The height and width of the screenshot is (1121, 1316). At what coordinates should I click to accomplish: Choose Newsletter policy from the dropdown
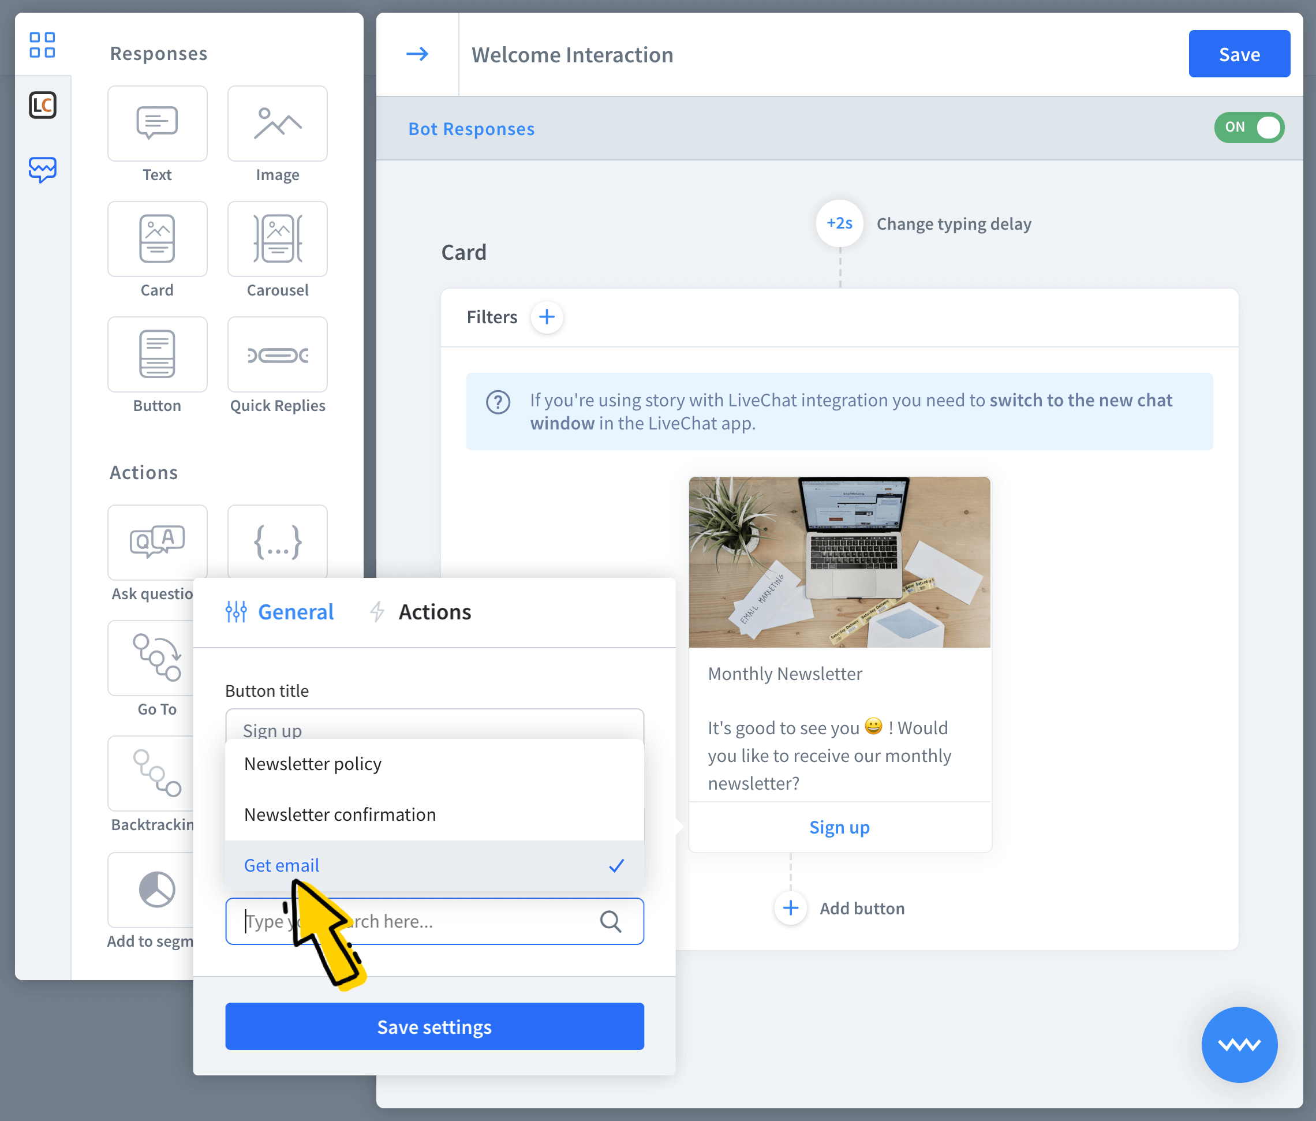coord(312,764)
